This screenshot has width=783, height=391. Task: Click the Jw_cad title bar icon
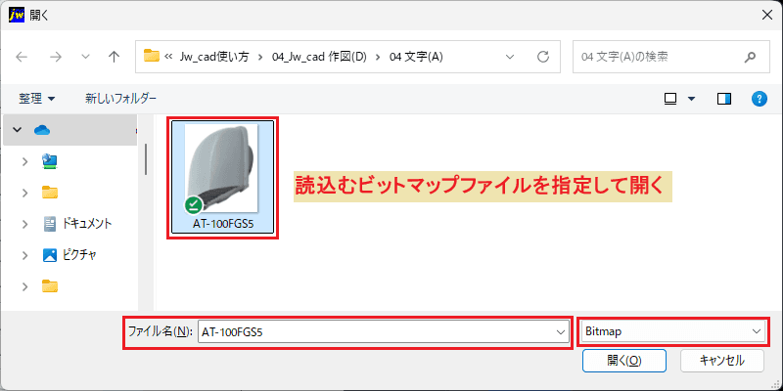point(17,15)
